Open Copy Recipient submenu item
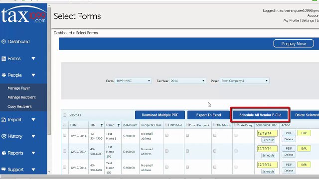319x179 pixels. [x=19, y=106]
